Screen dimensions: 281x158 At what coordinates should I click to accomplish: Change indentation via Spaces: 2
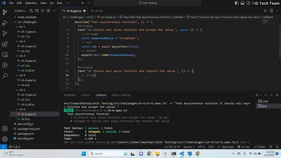coord(189,147)
